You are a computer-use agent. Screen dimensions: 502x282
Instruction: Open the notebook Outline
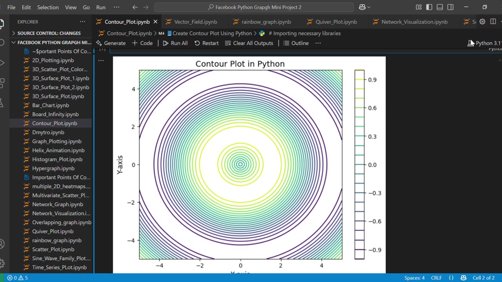[296, 43]
